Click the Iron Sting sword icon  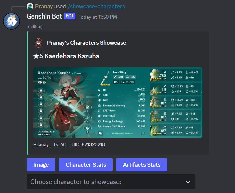pos(105,78)
